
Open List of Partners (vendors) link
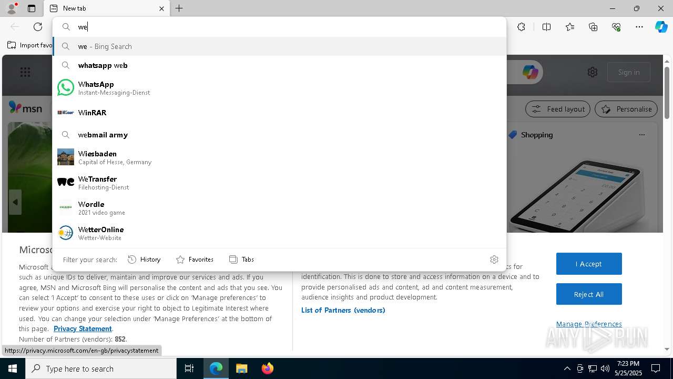343,310
